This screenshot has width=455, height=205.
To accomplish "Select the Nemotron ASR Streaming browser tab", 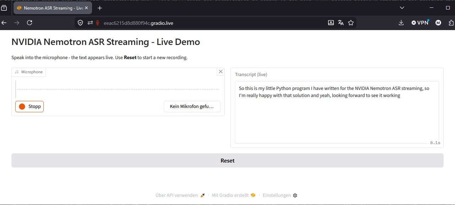I will click(53, 8).
